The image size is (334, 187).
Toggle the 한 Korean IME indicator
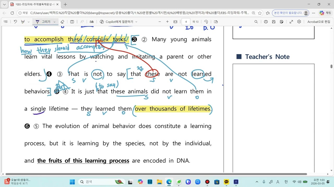pyautogui.click(x=286, y=182)
